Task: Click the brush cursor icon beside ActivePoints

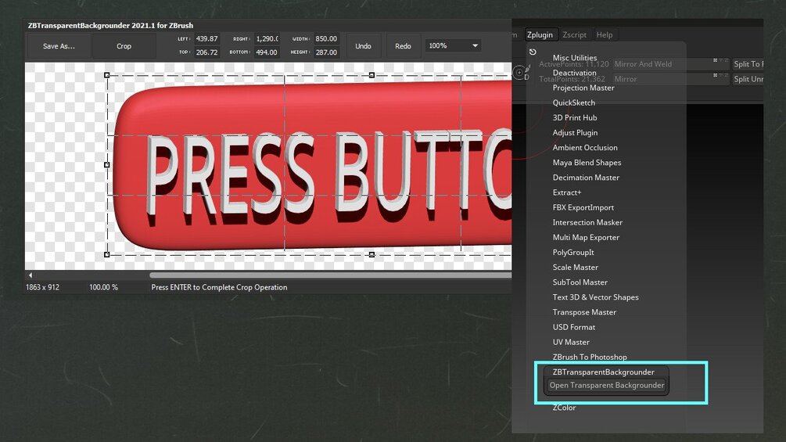Action: point(521,72)
